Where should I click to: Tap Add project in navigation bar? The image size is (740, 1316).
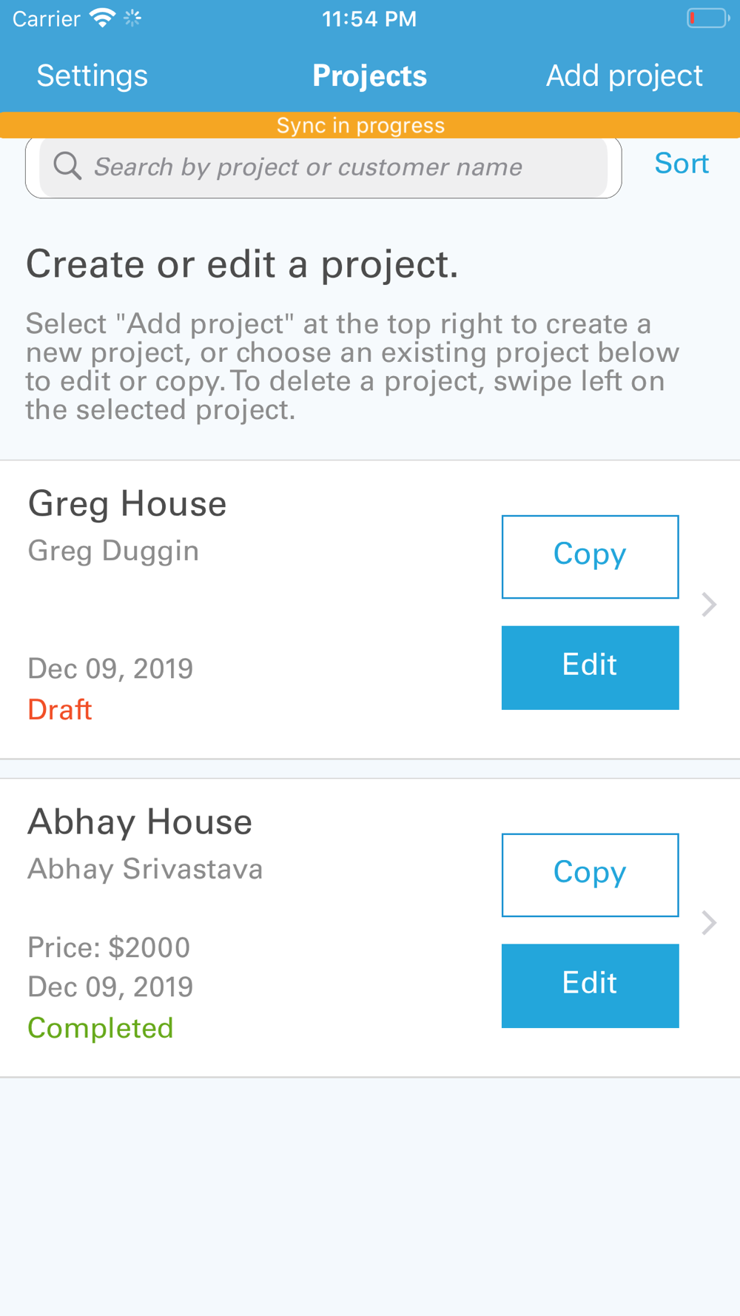[x=625, y=75]
